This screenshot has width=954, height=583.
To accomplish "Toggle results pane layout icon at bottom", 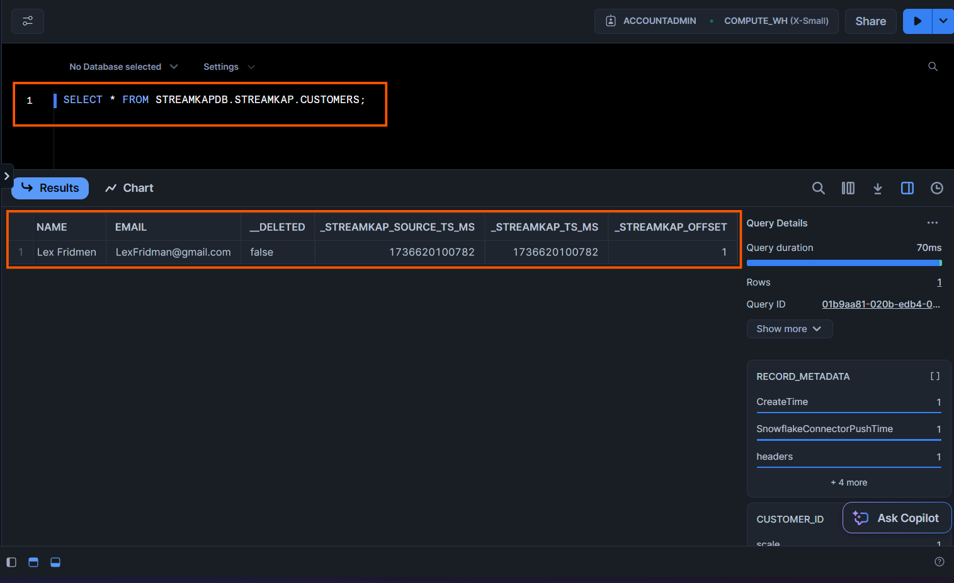I will point(55,562).
